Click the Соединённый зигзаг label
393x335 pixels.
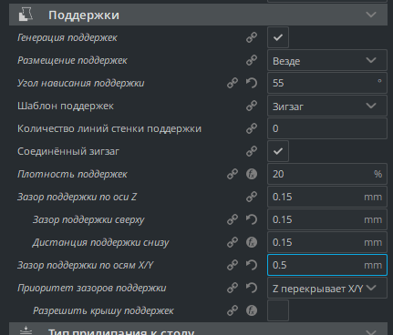tap(68, 151)
